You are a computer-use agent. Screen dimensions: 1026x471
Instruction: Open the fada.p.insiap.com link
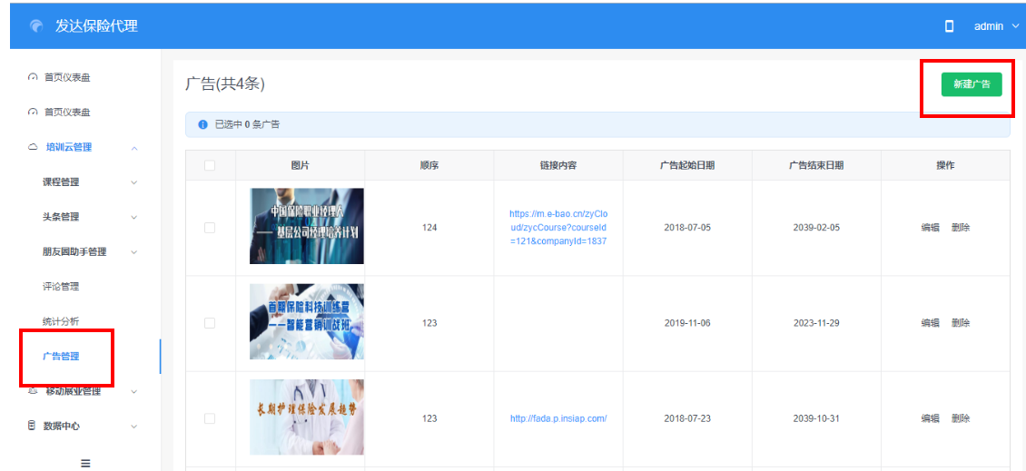coord(557,418)
